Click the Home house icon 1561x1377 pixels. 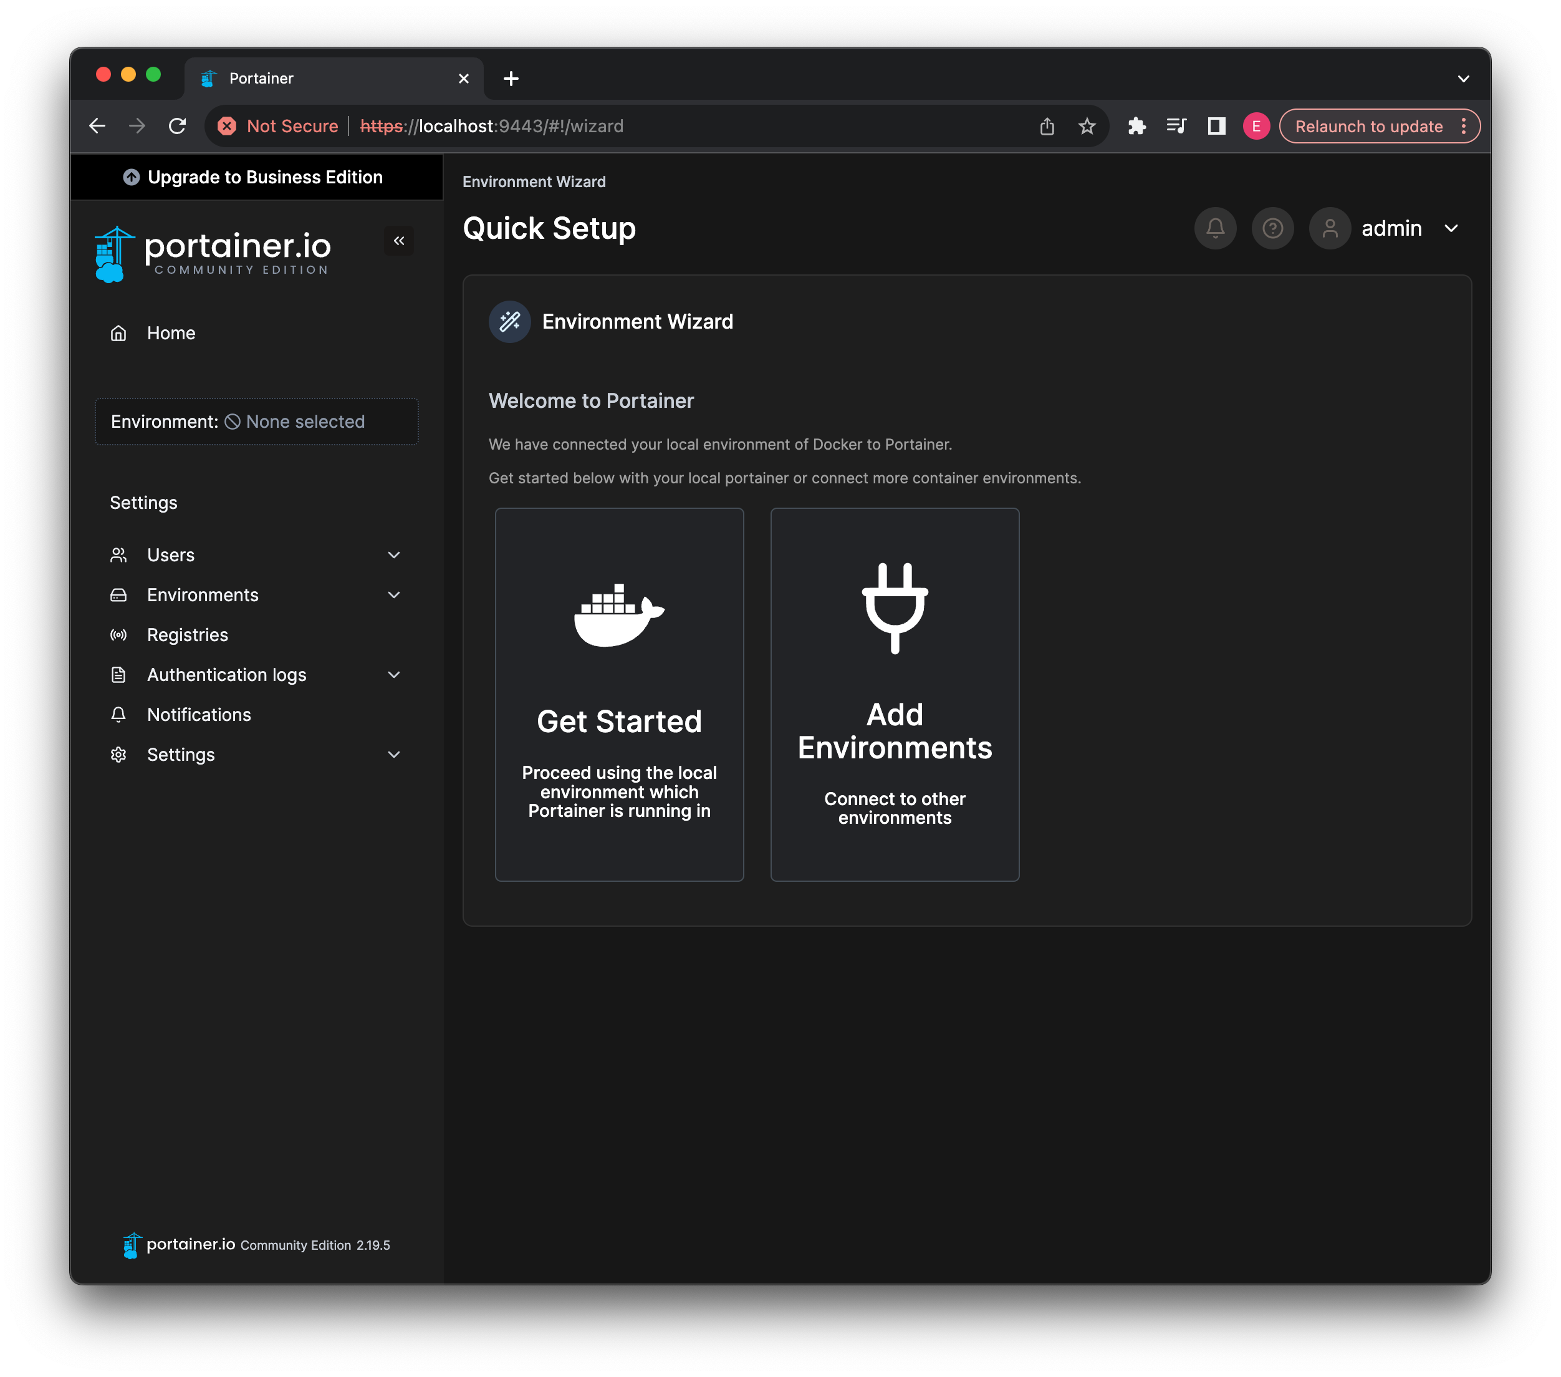[x=118, y=333]
